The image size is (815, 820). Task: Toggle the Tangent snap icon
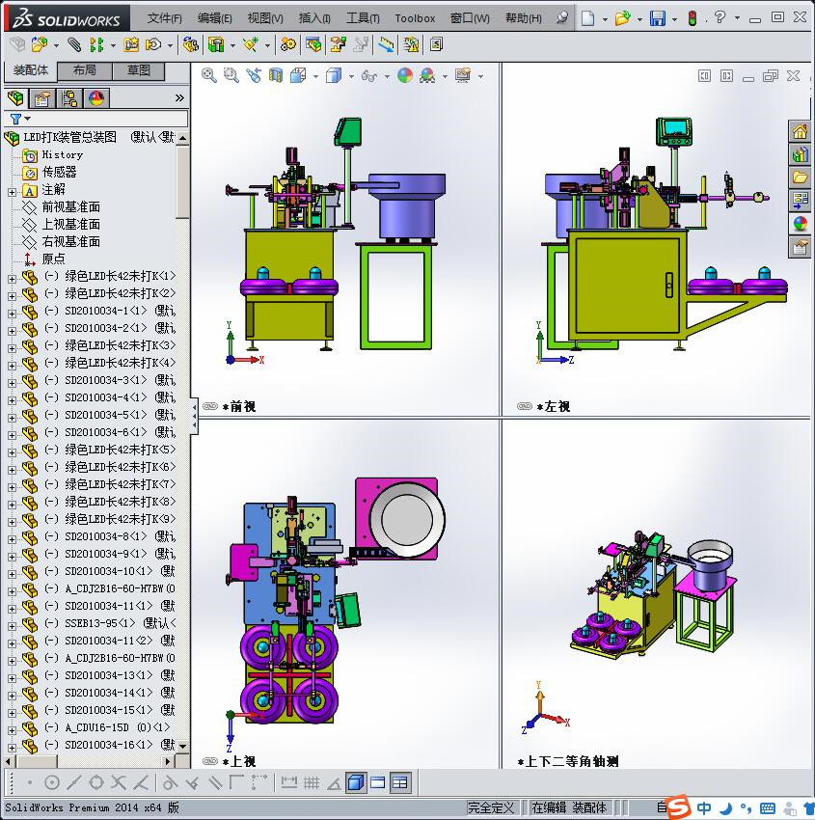(169, 783)
